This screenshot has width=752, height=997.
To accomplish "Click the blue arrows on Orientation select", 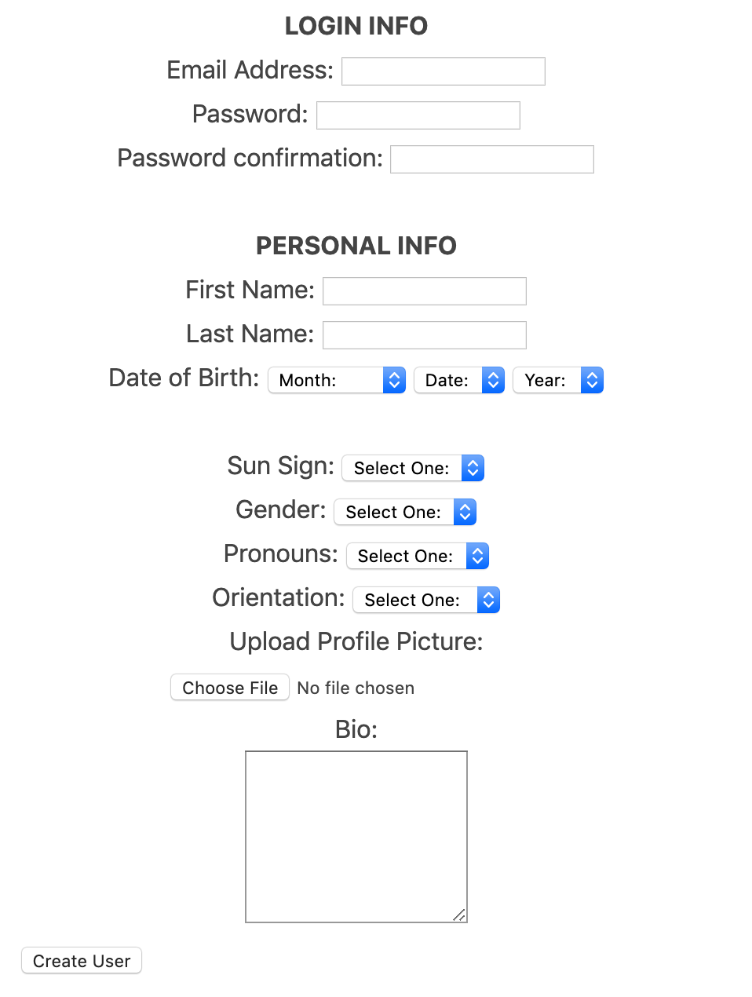I will tap(488, 601).
